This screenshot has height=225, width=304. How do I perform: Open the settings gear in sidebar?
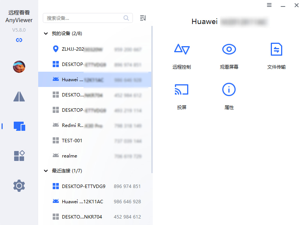(19, 186)
